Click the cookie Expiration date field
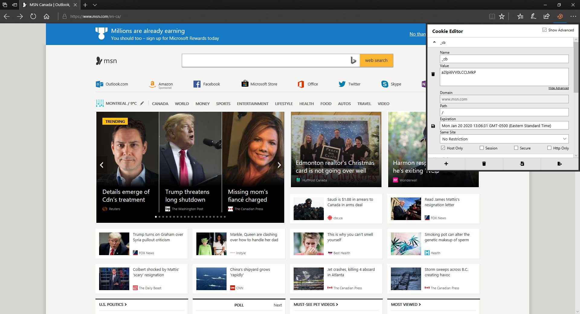 pyautogui.click(x=504, y=126)
